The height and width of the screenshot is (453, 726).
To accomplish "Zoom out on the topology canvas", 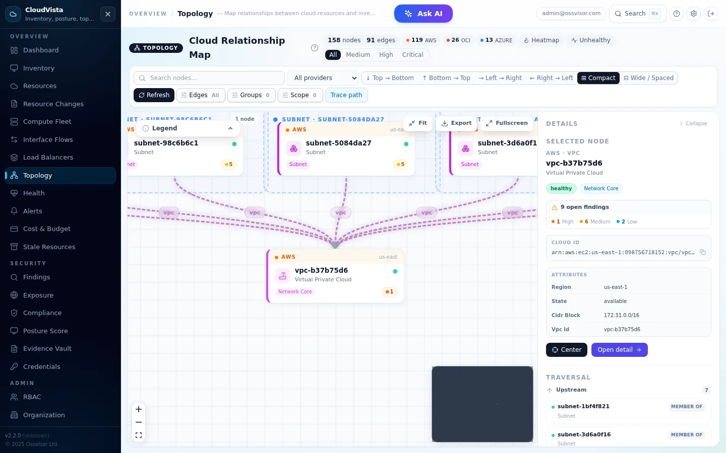I will (139, 422).
